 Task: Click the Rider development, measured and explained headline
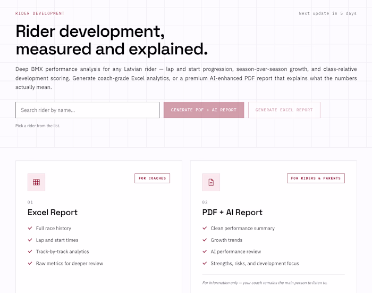tap(112, 40)
